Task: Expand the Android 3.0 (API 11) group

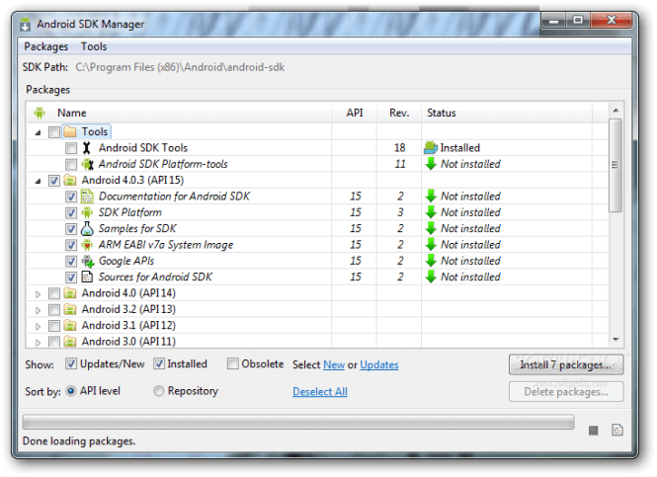Action: tap(39, 342)
